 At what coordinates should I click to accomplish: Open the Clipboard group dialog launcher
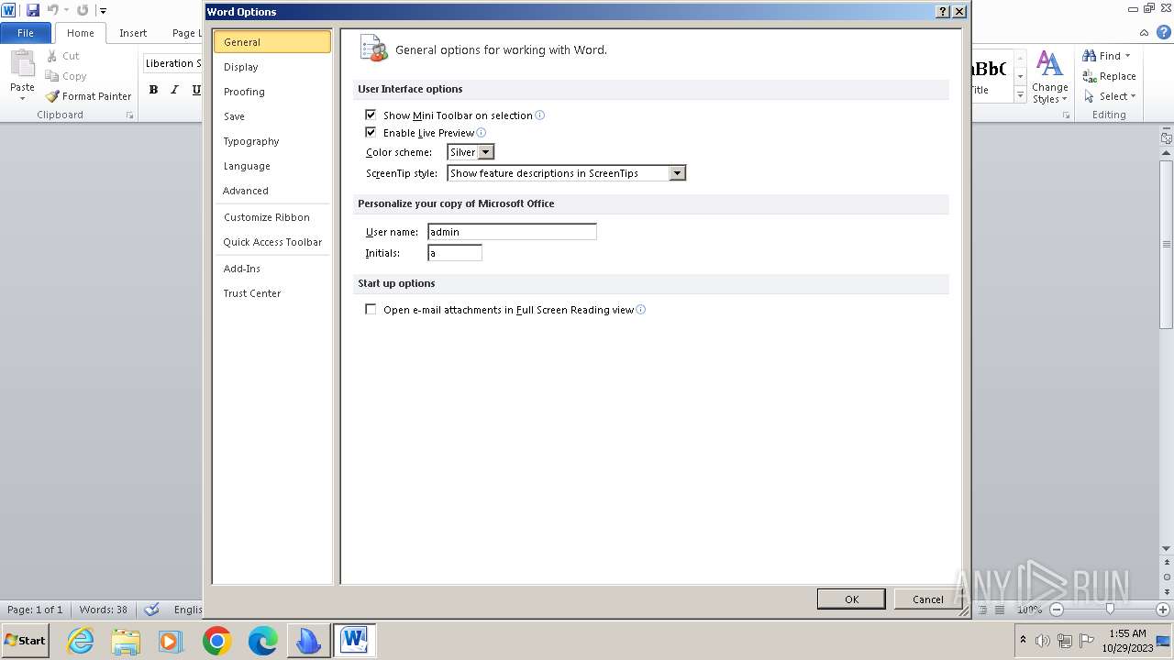pos(129,115)
